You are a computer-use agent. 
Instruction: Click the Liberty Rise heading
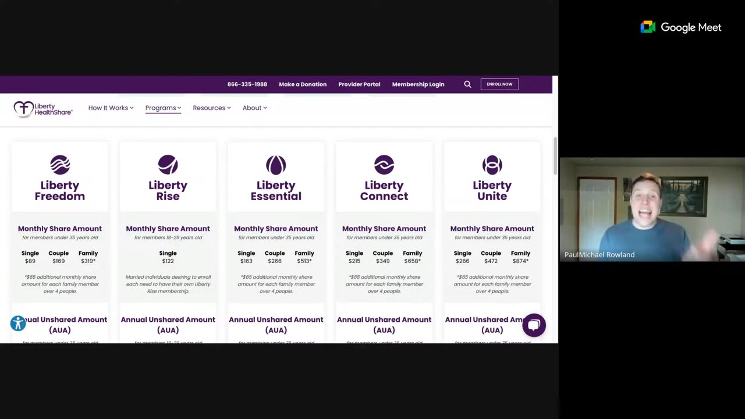(x=168, y=191)
